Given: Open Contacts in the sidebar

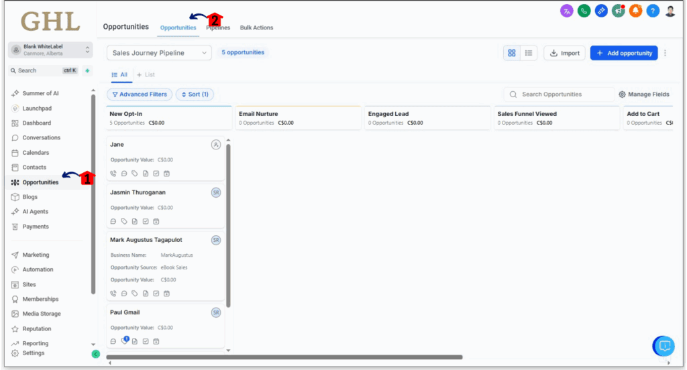Looking at the screenshot, I should pyautogui.click(x=34, y=168).
